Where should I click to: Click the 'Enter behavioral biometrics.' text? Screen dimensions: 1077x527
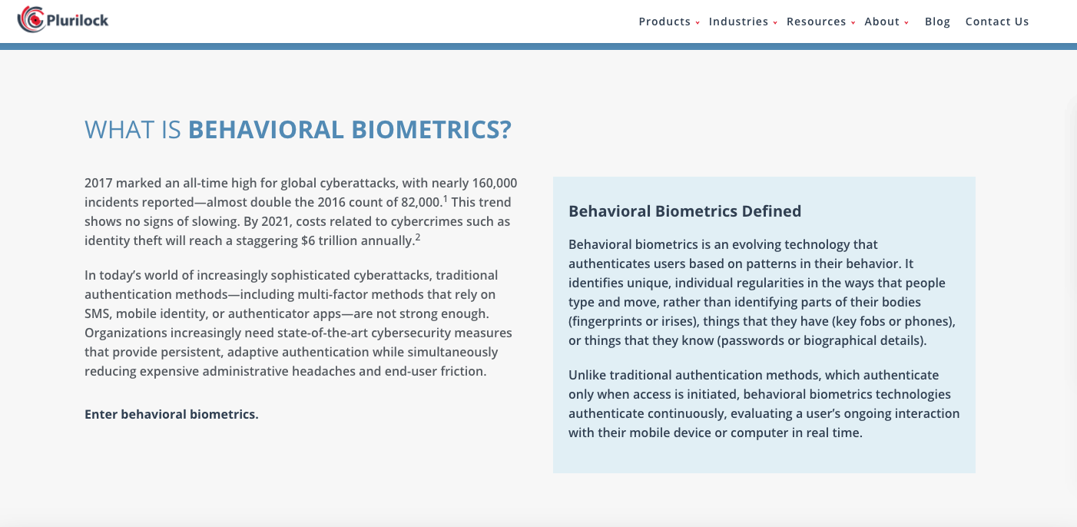tap(171, 414)
